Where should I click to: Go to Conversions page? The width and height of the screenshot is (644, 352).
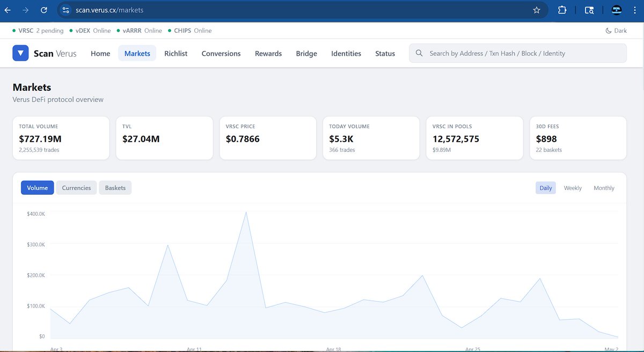pos(221,53)
